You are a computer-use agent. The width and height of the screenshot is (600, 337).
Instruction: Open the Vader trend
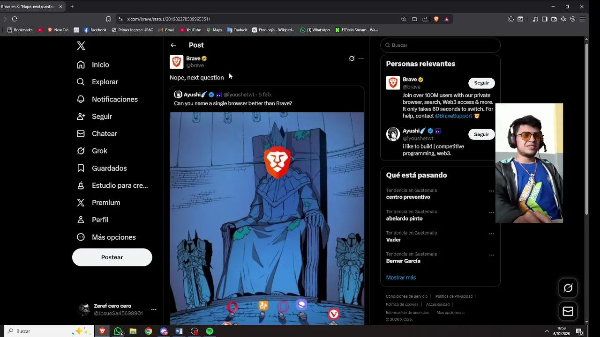394,240
